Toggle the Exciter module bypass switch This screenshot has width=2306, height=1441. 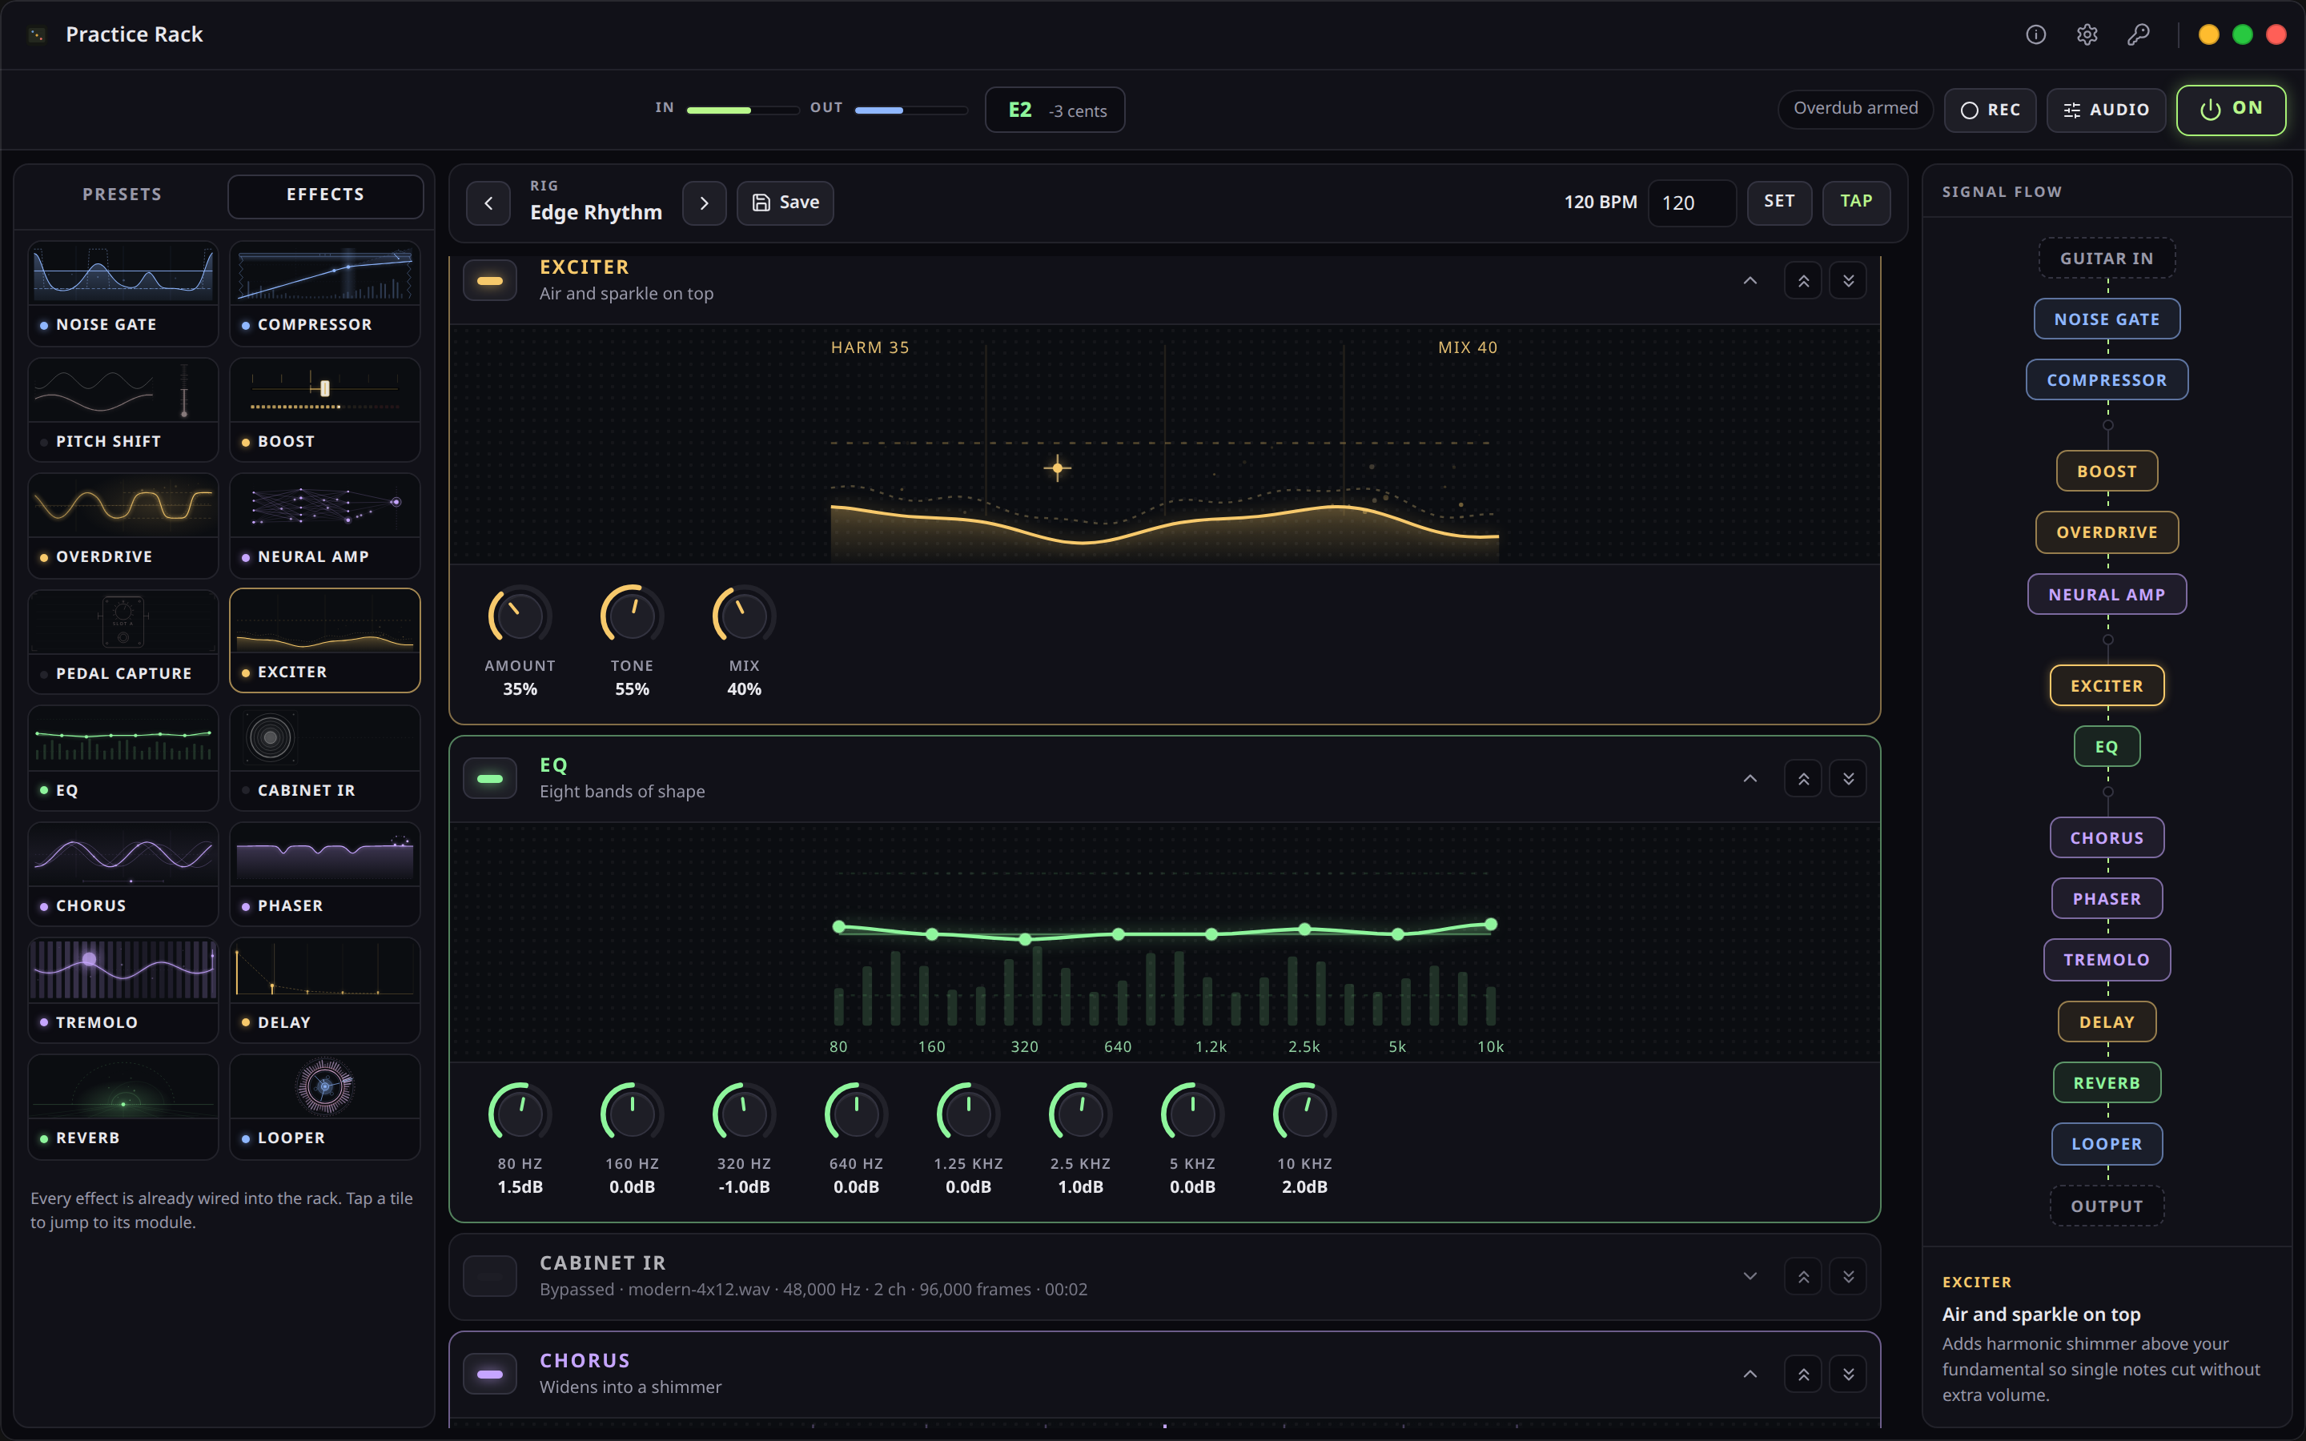tap(490, 281)
